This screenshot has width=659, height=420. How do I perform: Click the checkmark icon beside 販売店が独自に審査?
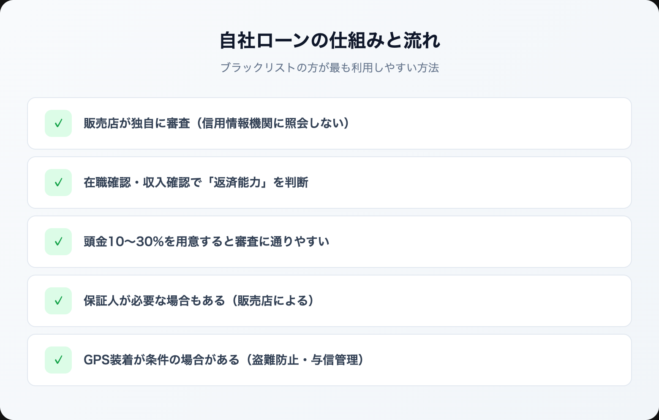(x=58, y=123)
